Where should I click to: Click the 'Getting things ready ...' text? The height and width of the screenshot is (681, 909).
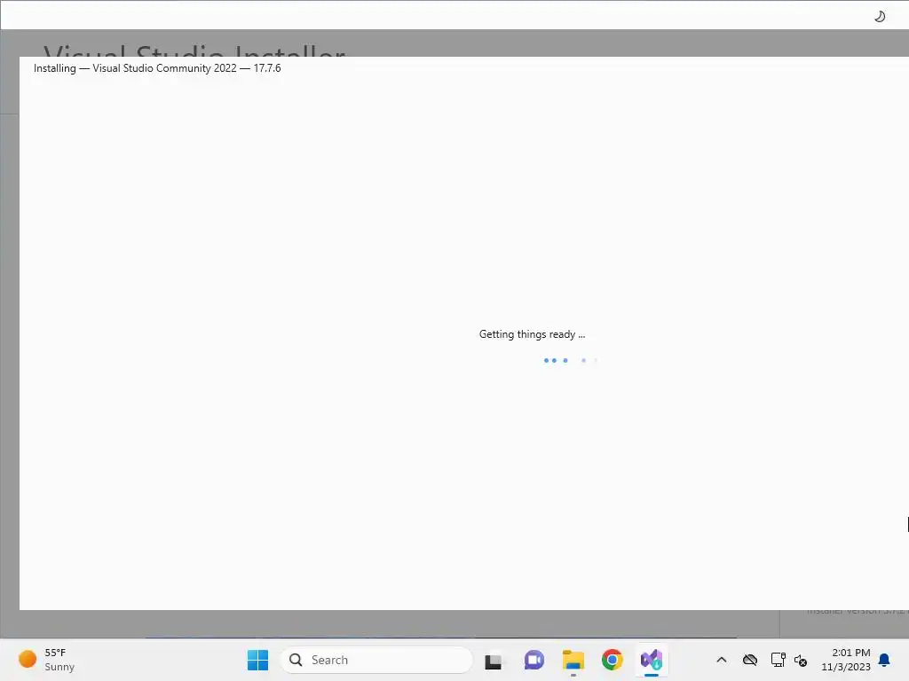pos(532,334)
